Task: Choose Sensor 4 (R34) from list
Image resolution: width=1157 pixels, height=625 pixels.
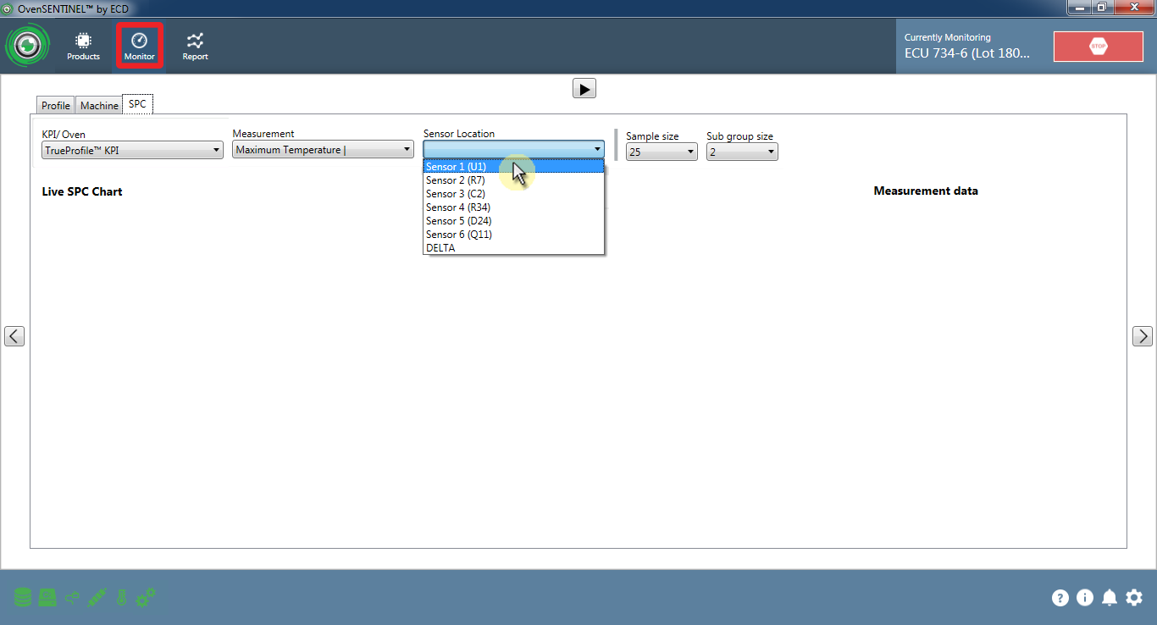Action: tap(513, 207)
